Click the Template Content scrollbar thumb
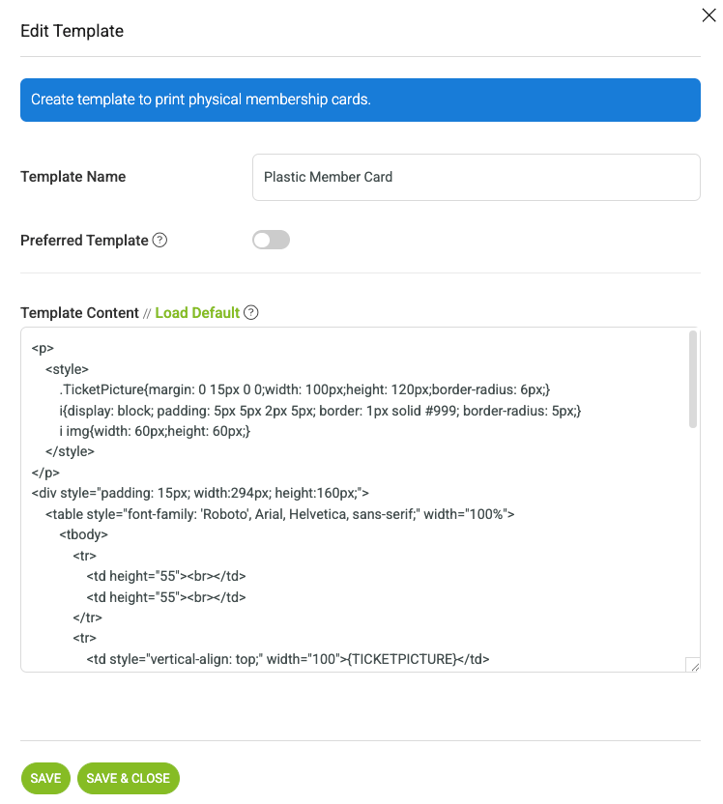723x804 pixels. pyautogui.click(x=693, y=379)
